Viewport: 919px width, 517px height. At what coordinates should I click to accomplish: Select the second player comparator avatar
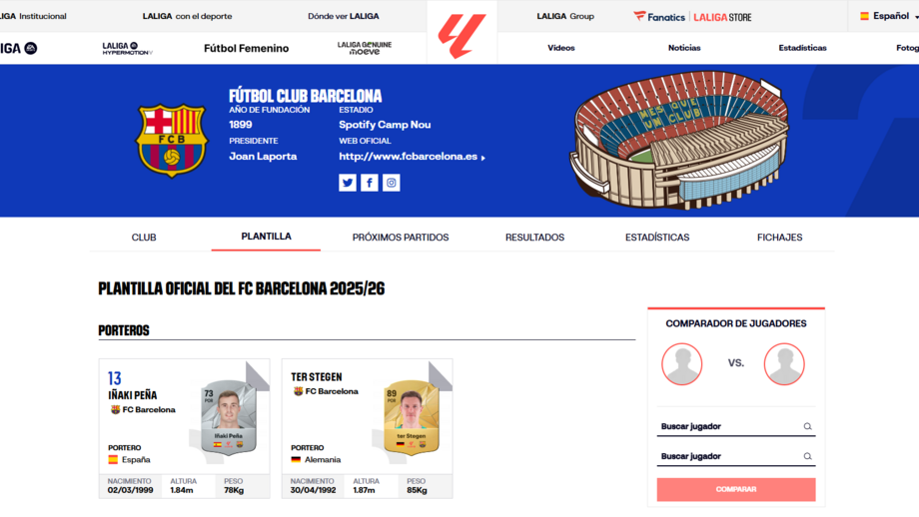tap(784, 364)
